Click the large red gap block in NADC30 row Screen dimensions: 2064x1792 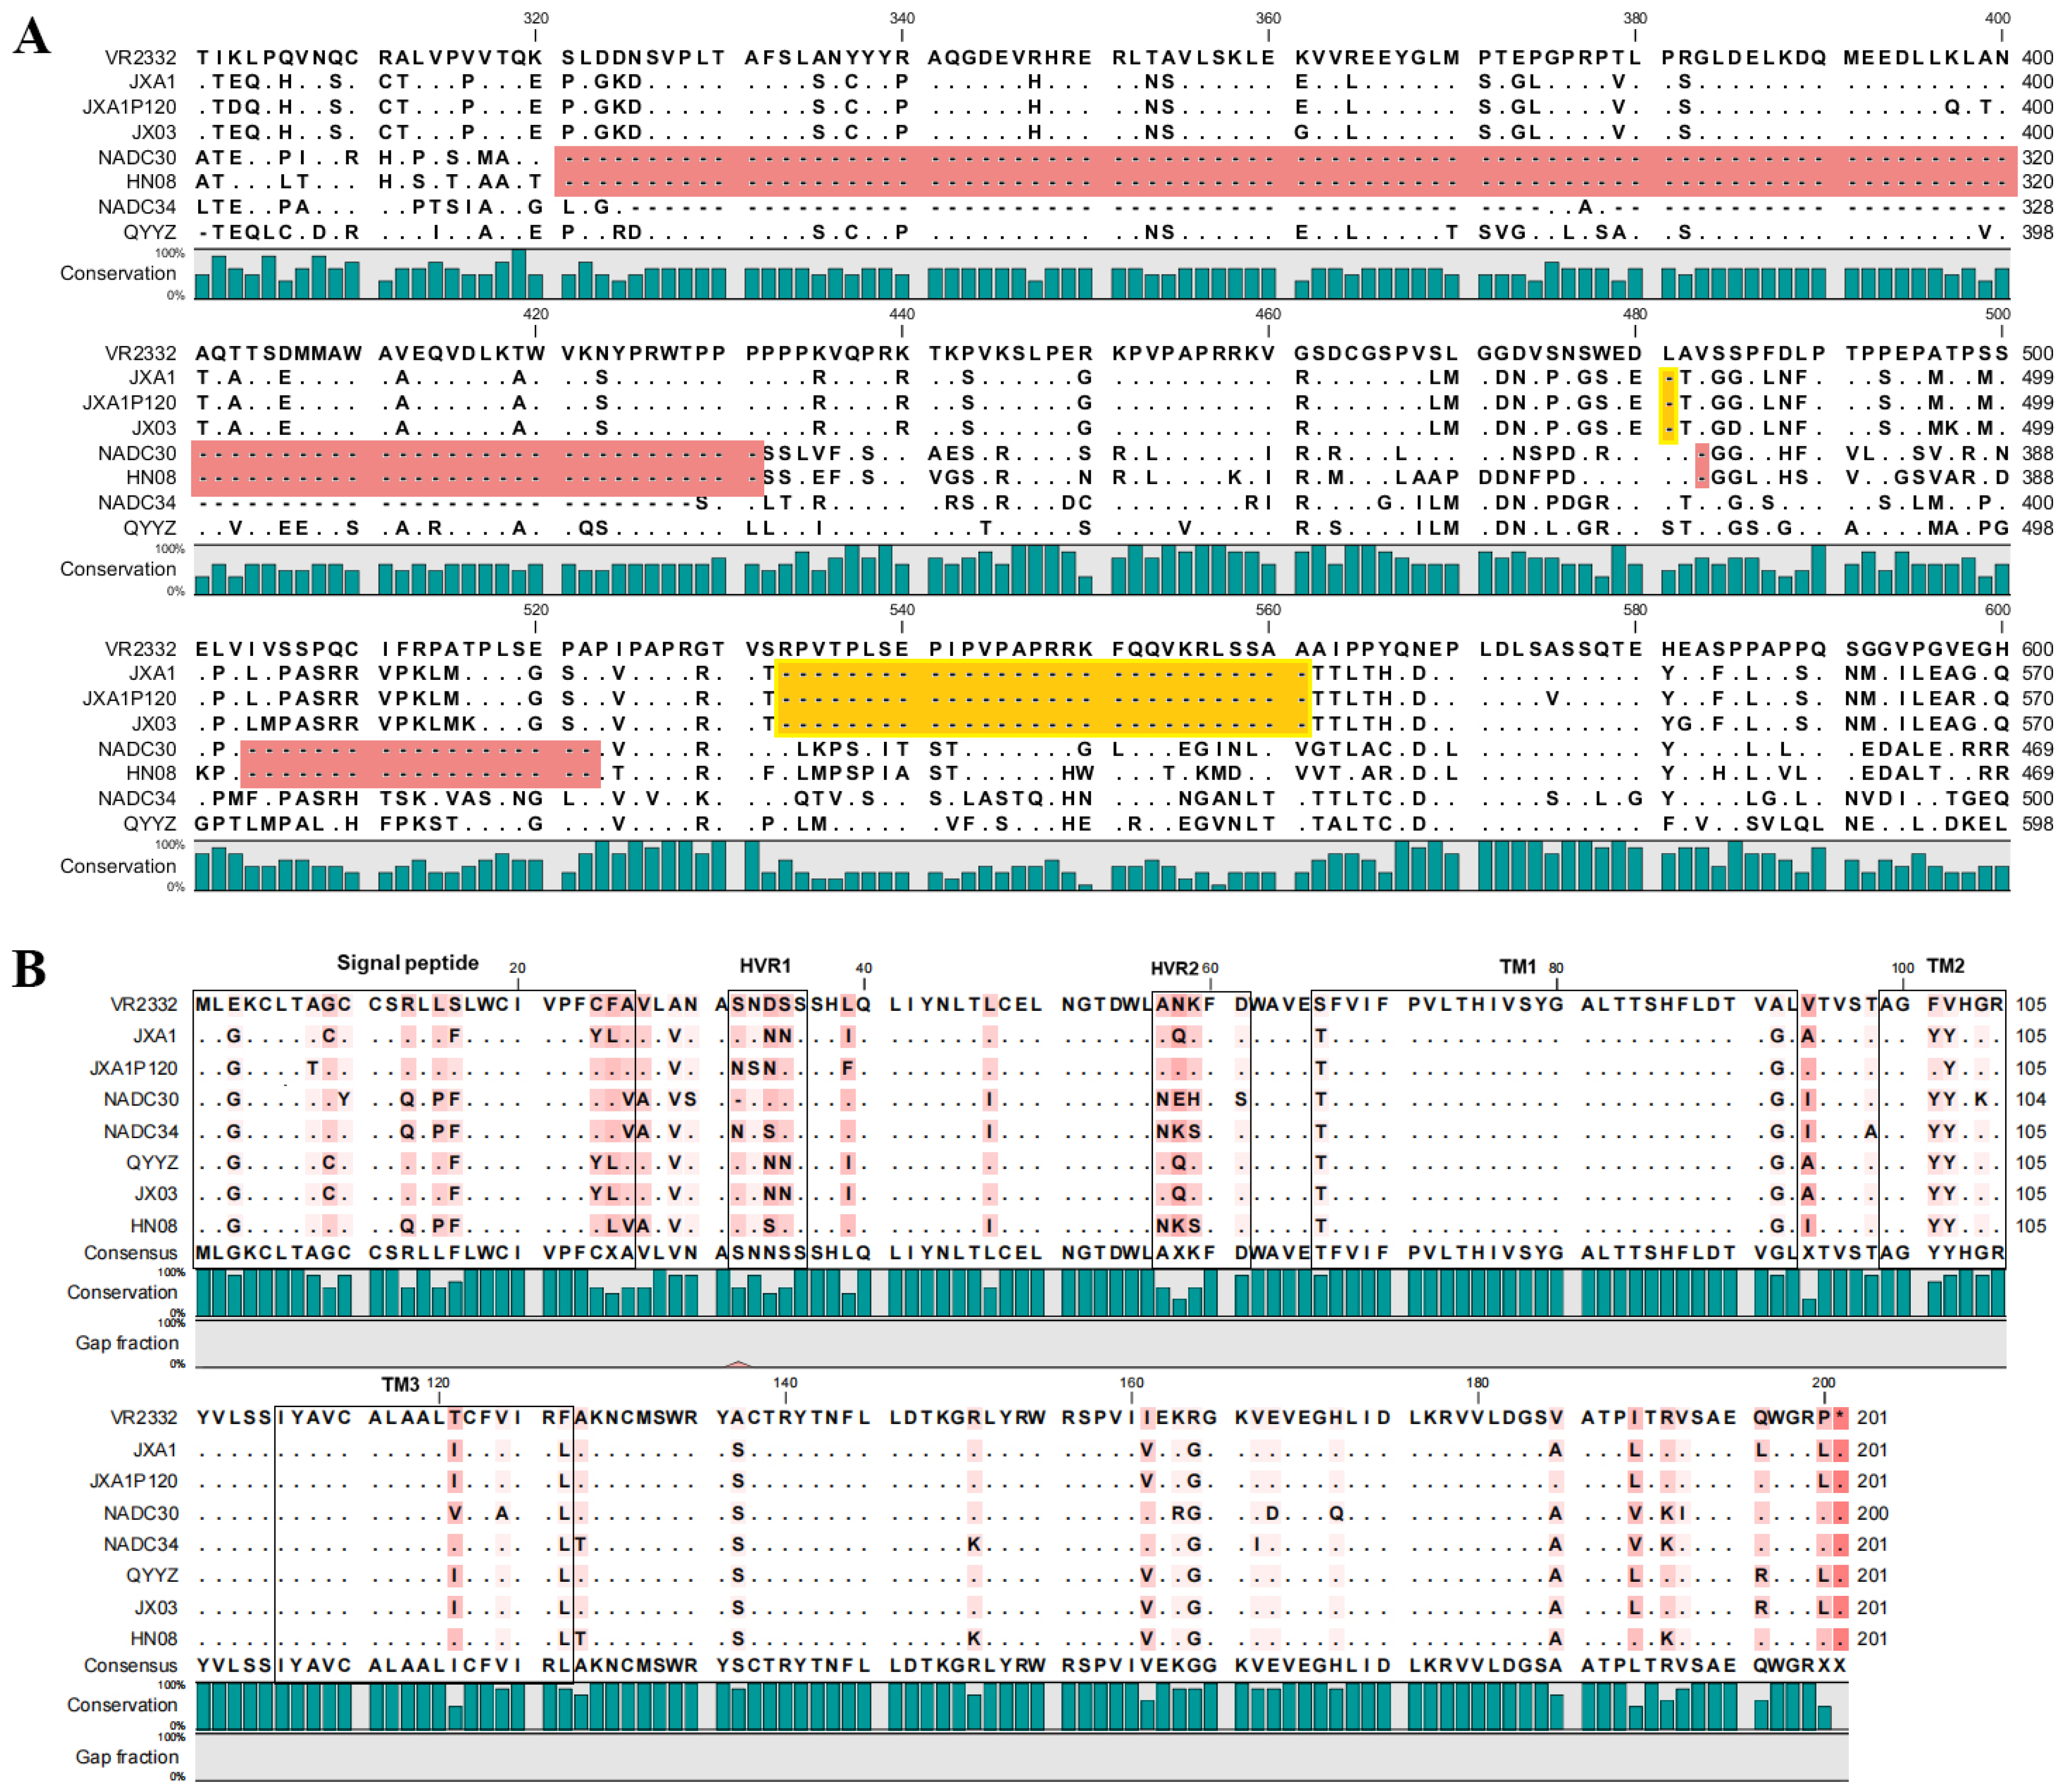[x=1284, y=158]
